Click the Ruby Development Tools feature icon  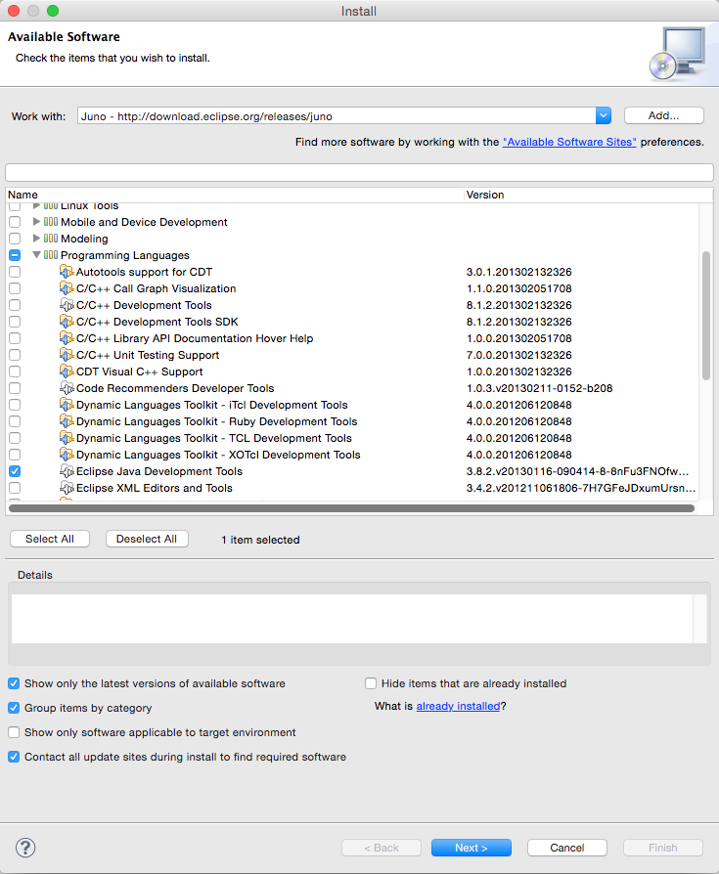[67, 421]
